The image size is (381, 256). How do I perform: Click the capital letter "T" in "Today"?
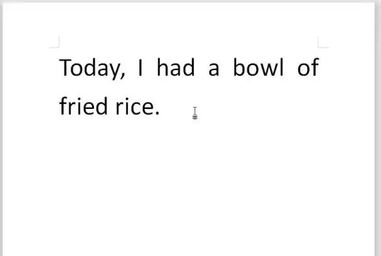(x=64, y=67)
